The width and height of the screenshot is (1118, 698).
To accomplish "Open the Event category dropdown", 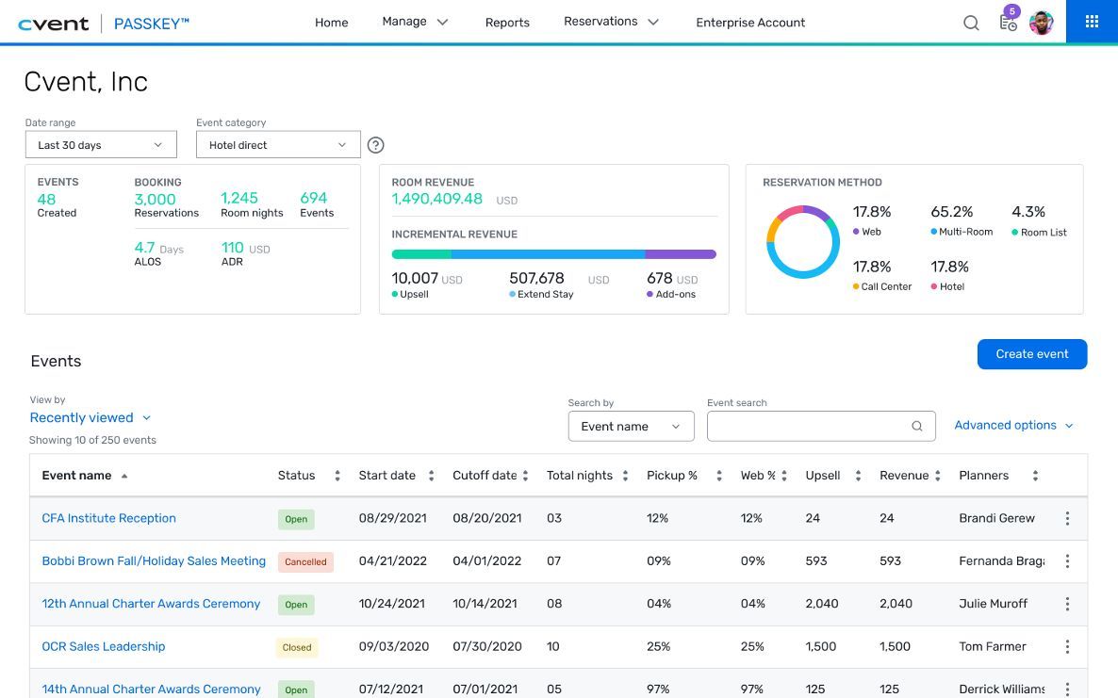I will point(278,145).
